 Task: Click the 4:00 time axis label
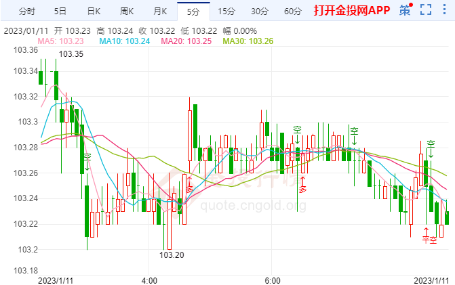(149, 281)
